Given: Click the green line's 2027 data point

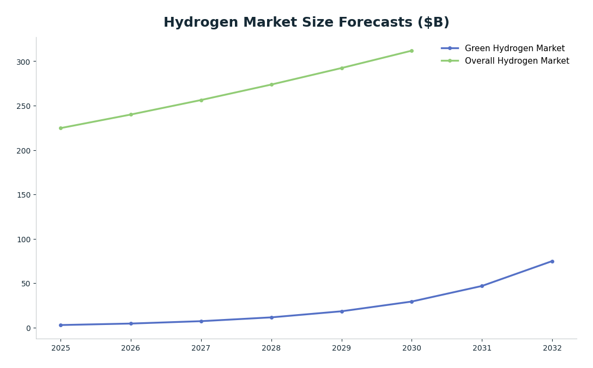Looking at the screenshot, I should pos(201,100).
